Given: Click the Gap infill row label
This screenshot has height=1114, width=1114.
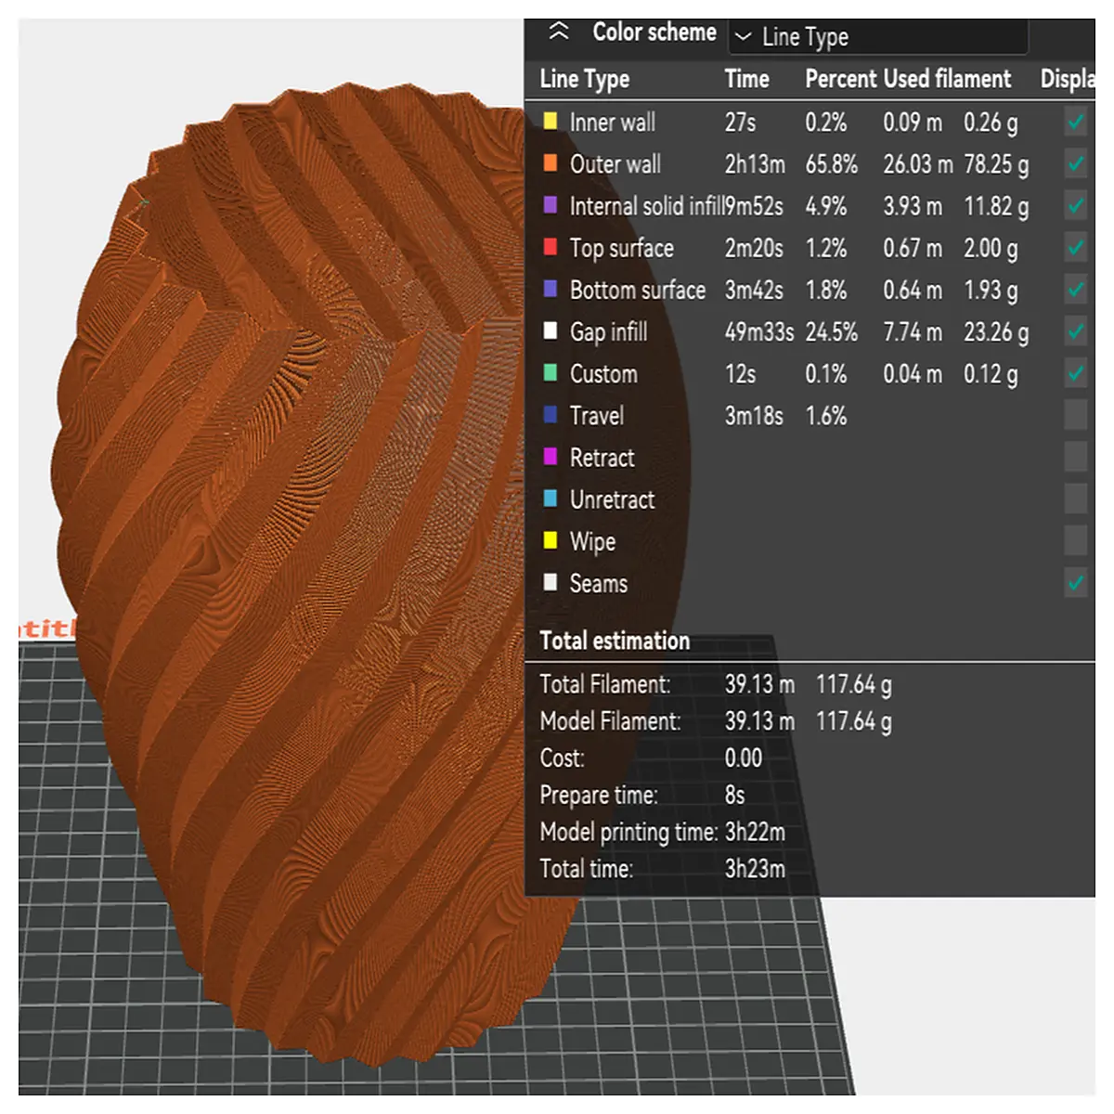Looking at the screenshot, I should (x=608, y=332).
